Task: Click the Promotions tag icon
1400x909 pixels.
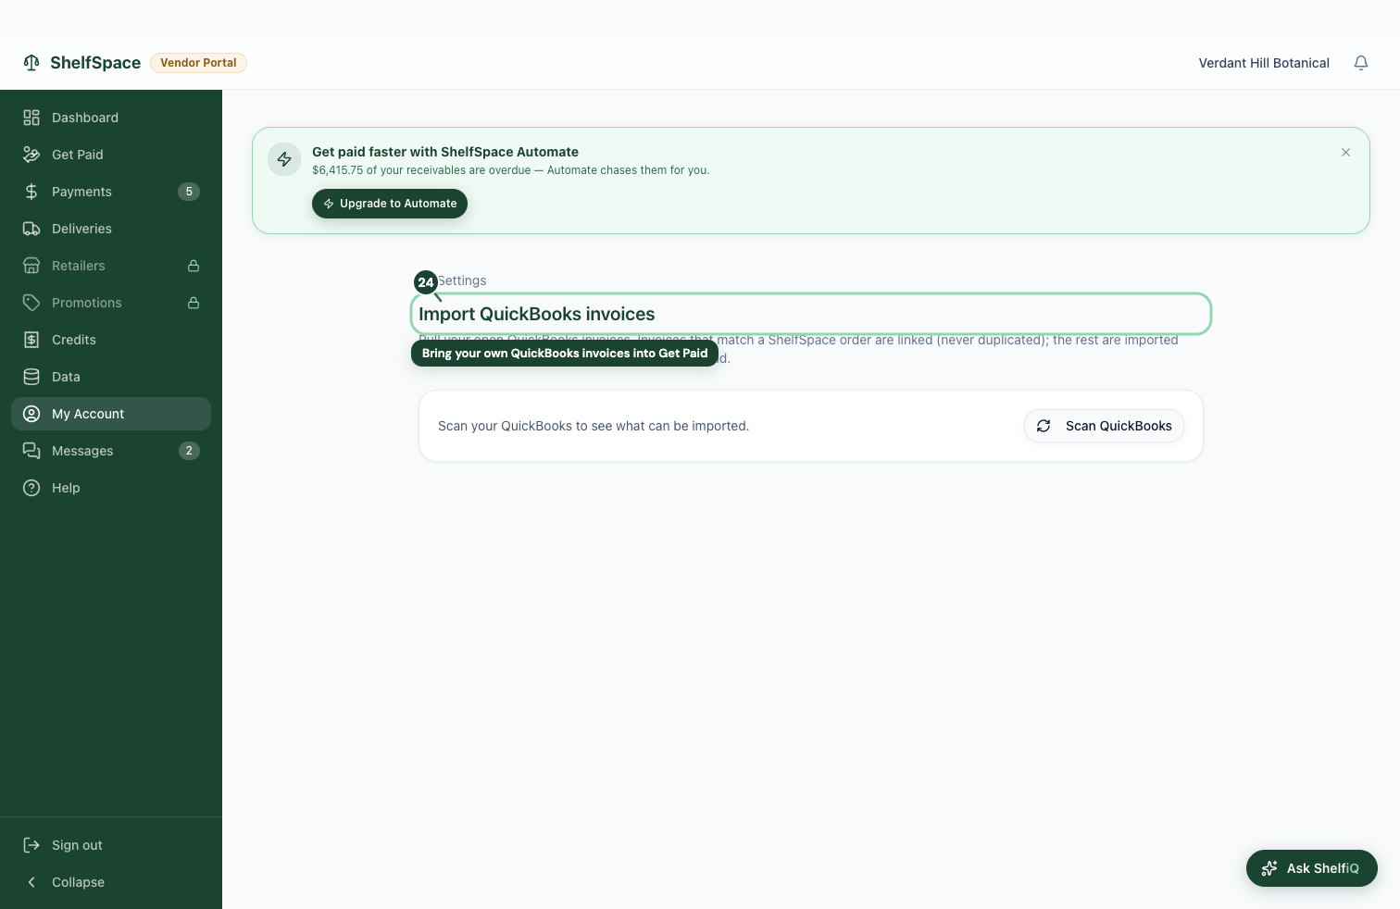Action: coord(31,303)
